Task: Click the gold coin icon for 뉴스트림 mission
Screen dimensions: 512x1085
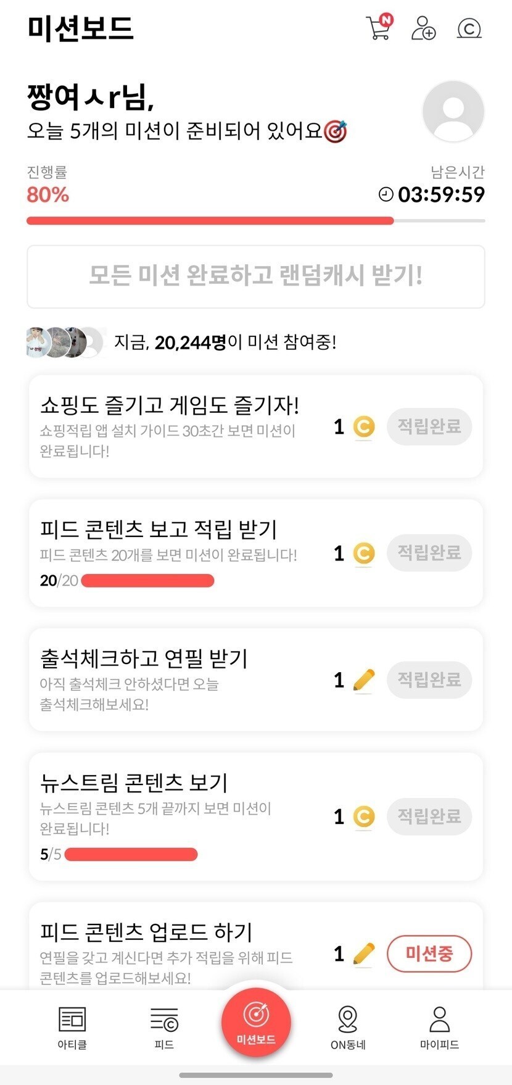Action: (x=364, y=817)
